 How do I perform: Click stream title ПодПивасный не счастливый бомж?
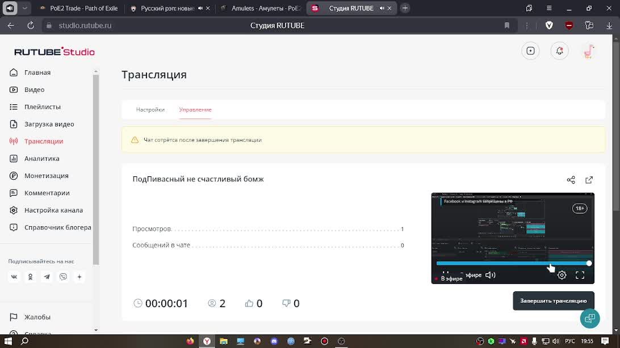tap(198, 179)
